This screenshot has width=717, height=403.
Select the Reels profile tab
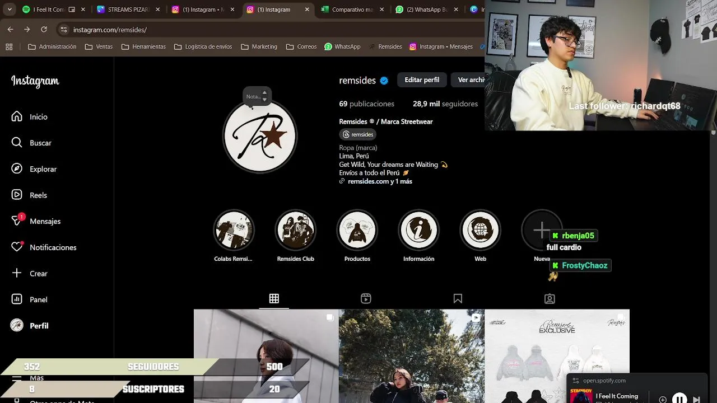coord(366,299)
